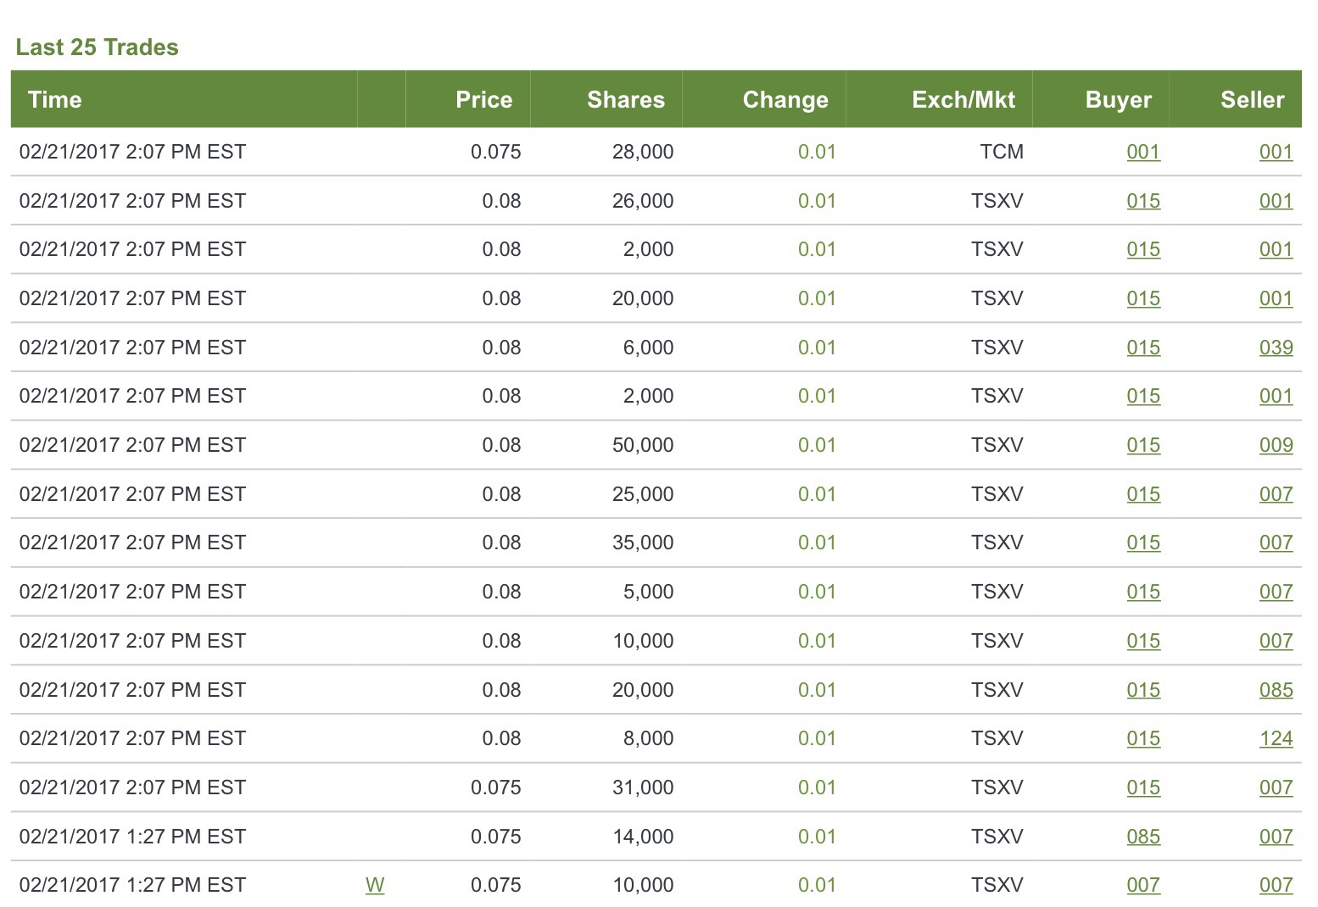Open buyer 007 link on the 10,000 share trade
The height and width of the screenshot is (907, 1318).
pos(1143,884)
